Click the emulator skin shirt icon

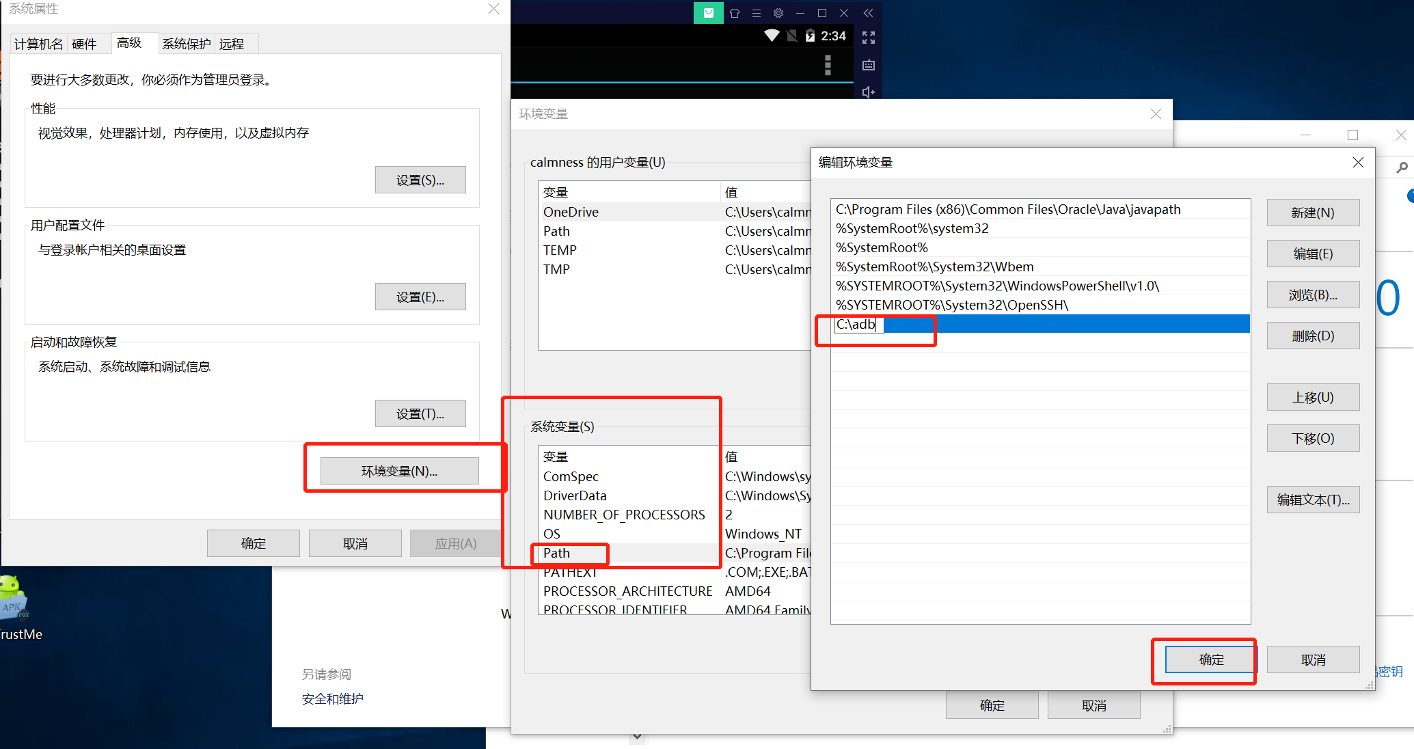tap(735, 13)
